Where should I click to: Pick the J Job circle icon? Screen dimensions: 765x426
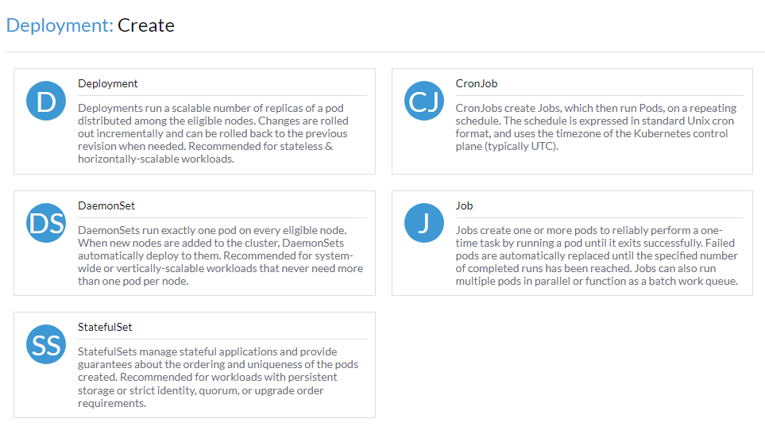pos(424,223)
